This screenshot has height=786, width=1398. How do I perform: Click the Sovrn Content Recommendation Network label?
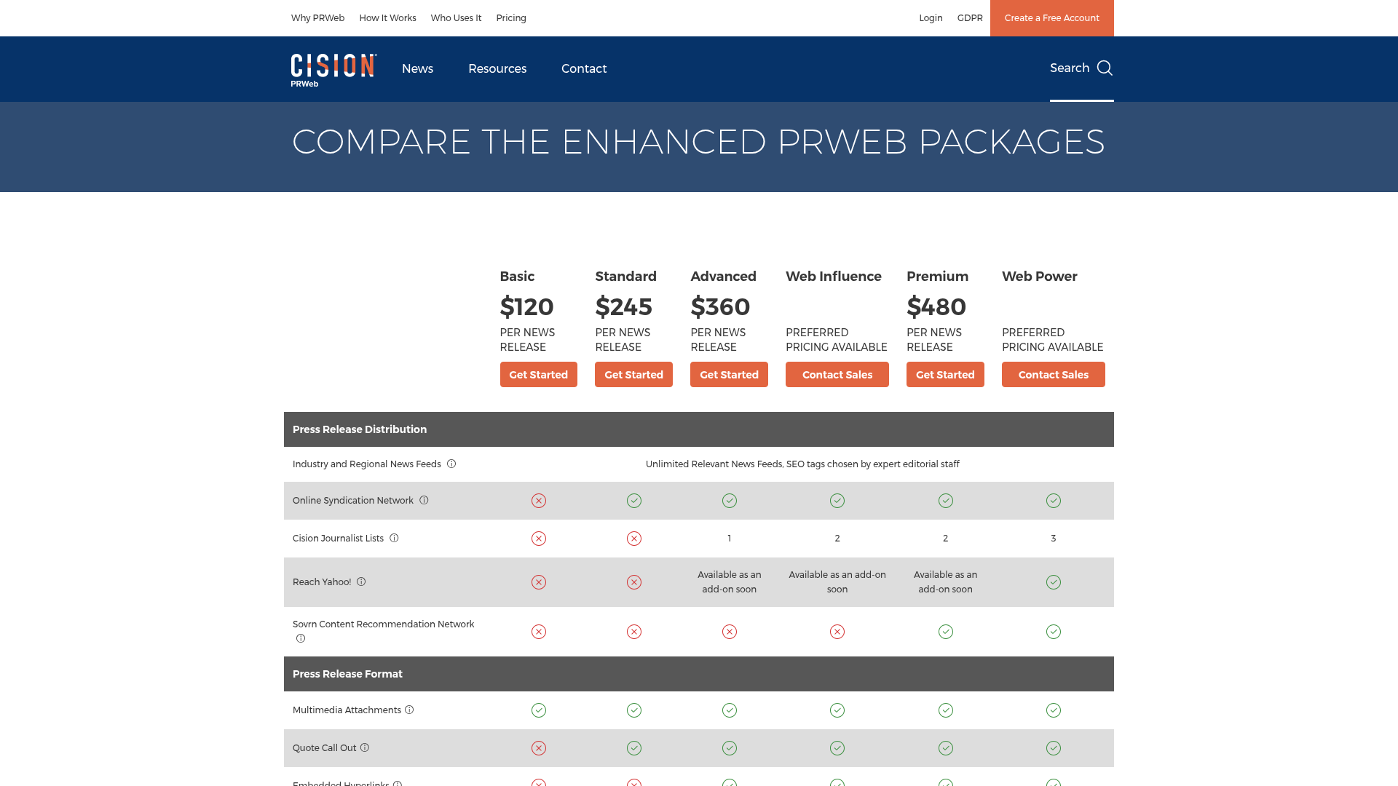coord(384,624)
